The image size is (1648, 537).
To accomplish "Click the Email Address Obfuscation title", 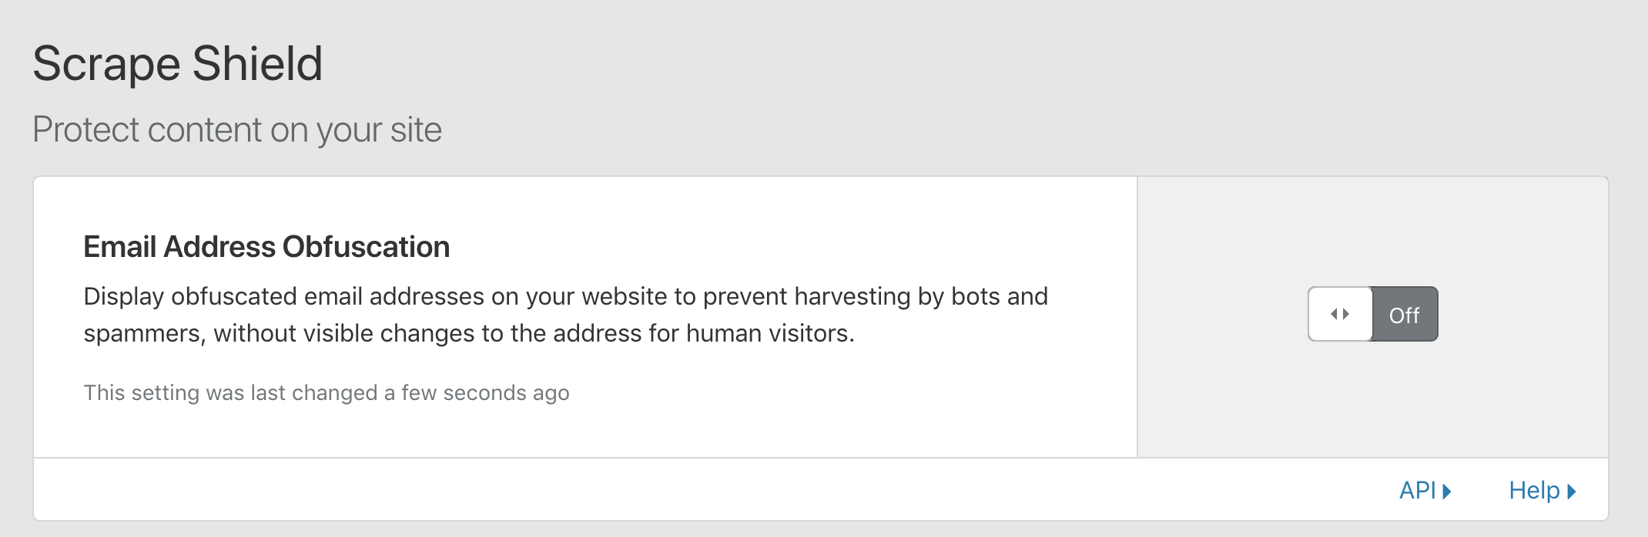I will click(x=266, y=247).
